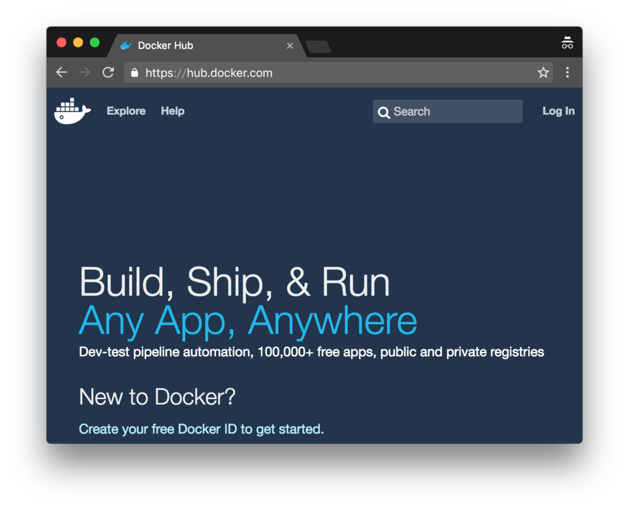Screen dimensions: 629x510
Task: Select the Docker Hub browser tab
Action: (207, 46)
